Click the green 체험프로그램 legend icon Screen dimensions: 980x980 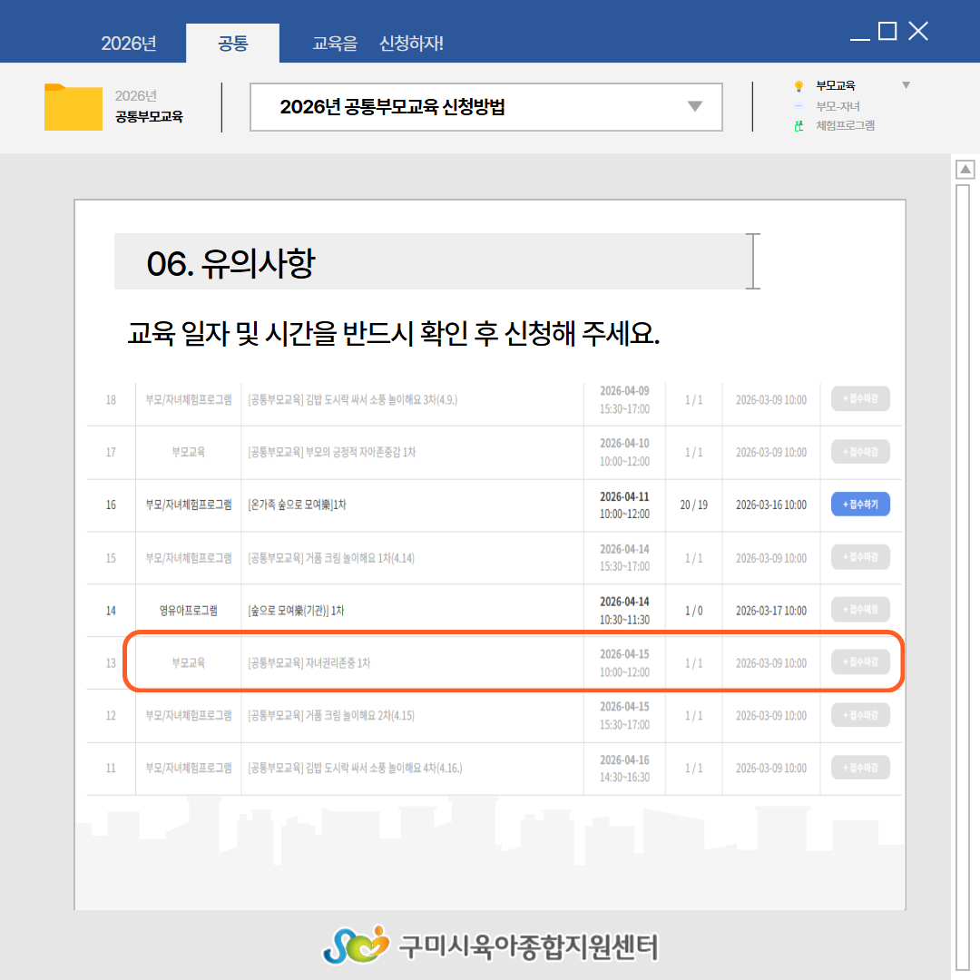click(x=799, y=126)
